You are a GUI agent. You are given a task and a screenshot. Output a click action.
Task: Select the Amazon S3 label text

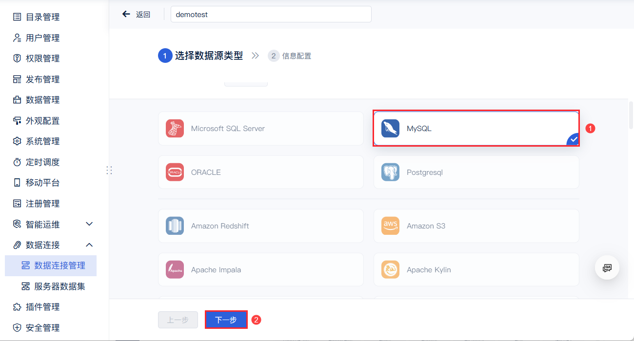pyautogui.click(x=426, y=226)
